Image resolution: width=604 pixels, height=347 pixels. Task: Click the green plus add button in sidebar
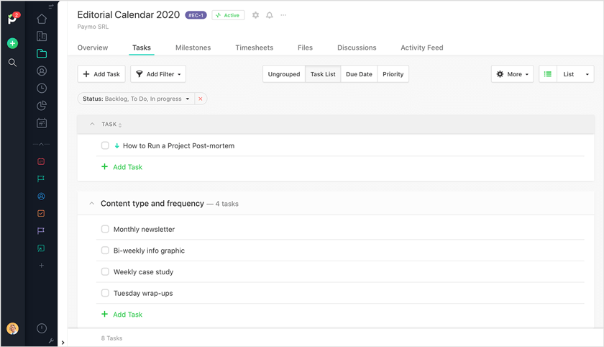click(x=12, y=43)
